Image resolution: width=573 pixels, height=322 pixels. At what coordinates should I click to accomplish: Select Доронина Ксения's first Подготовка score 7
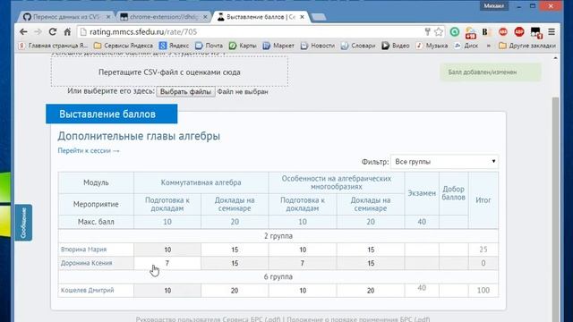click(x=167, y=263)
